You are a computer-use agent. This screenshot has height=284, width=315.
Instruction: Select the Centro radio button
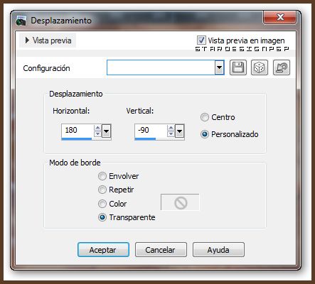tap(205, 117)
